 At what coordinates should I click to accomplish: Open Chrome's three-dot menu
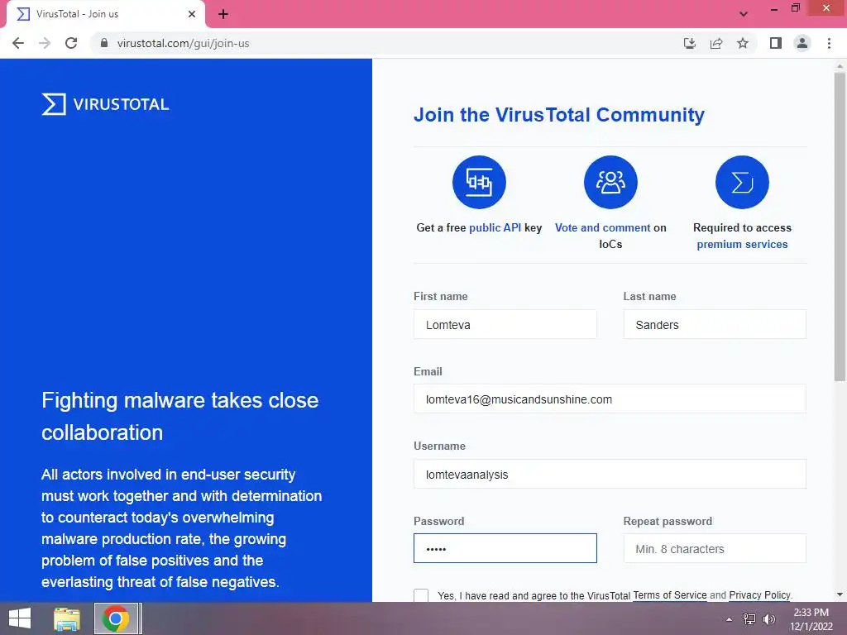829,43
